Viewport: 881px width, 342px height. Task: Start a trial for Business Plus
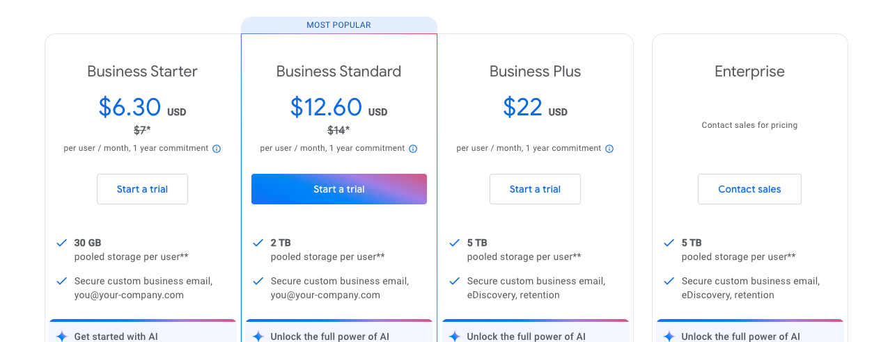point(535,189)
